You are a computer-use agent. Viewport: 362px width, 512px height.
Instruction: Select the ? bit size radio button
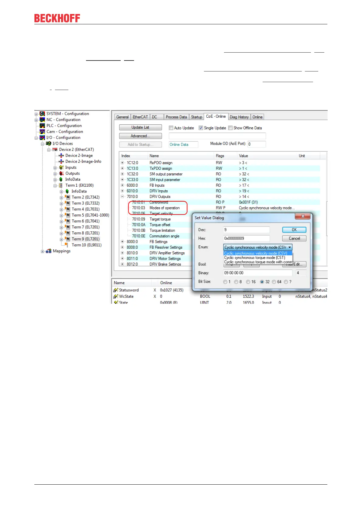point(286,282)
